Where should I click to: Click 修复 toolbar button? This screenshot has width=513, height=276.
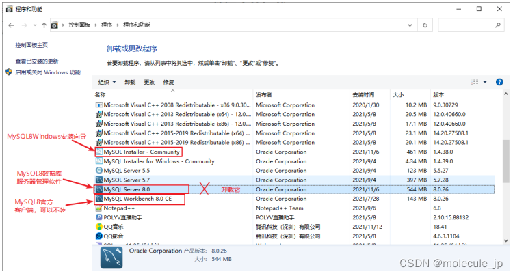tap(168, 82)
